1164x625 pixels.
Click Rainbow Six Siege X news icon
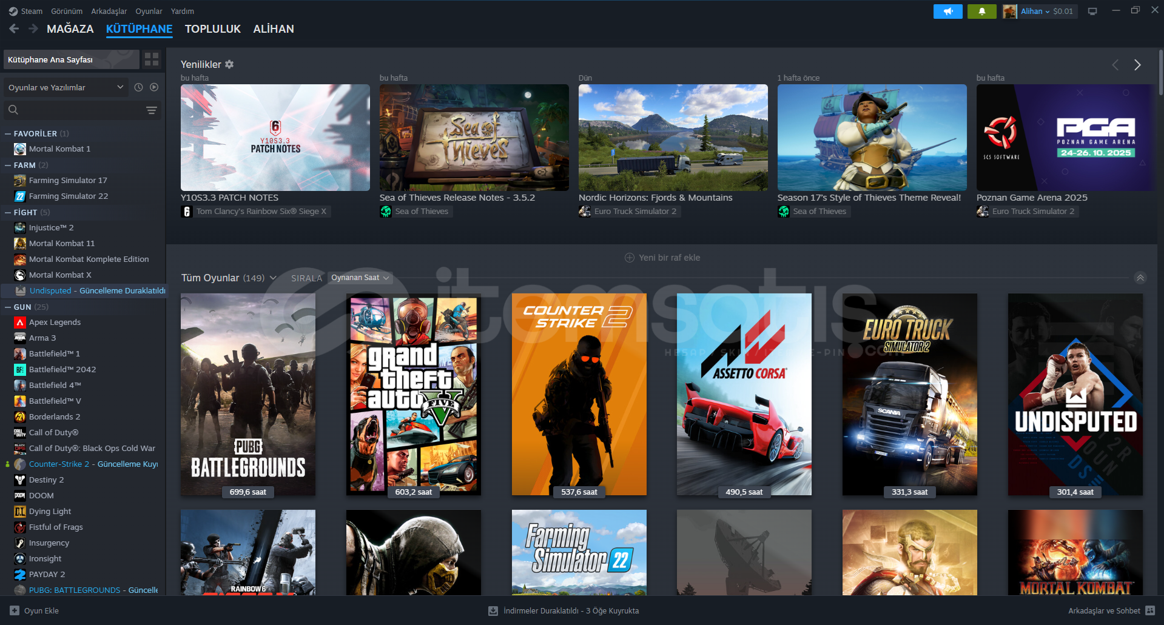tap(187, 212)
